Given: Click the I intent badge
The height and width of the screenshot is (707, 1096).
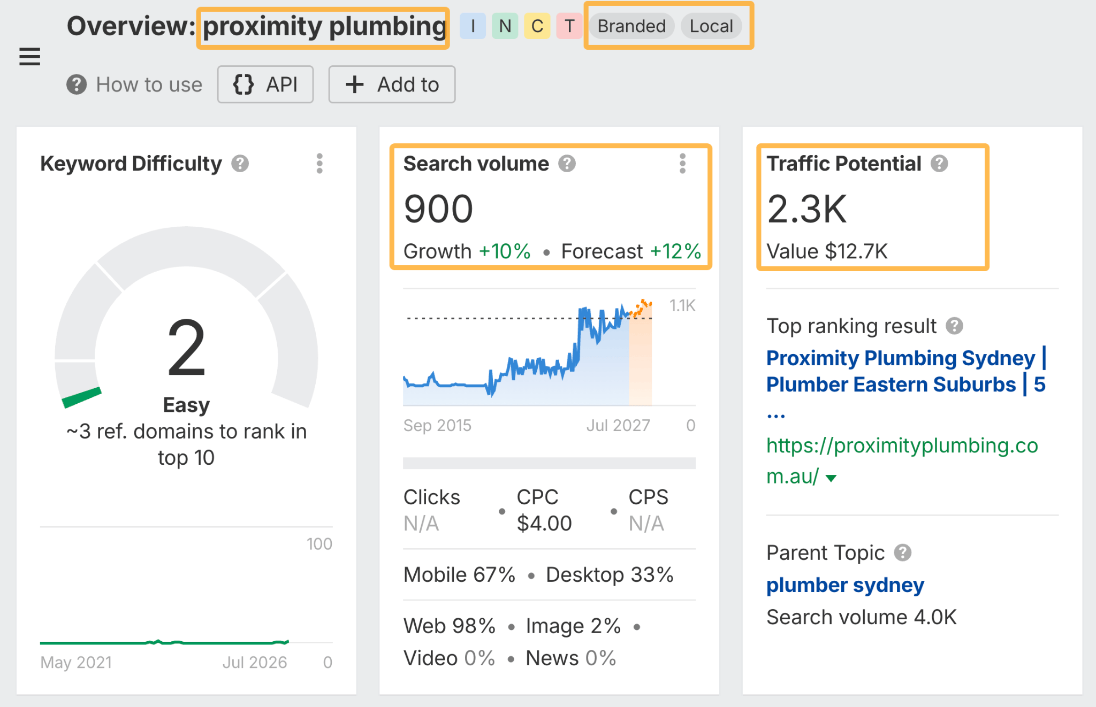Looking at the screenshot, I should coord(473,26).
